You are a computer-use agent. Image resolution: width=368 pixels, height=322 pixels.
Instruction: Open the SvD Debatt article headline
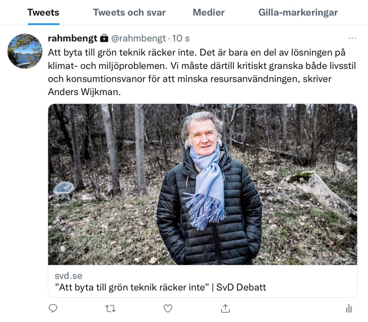[160, 287]
